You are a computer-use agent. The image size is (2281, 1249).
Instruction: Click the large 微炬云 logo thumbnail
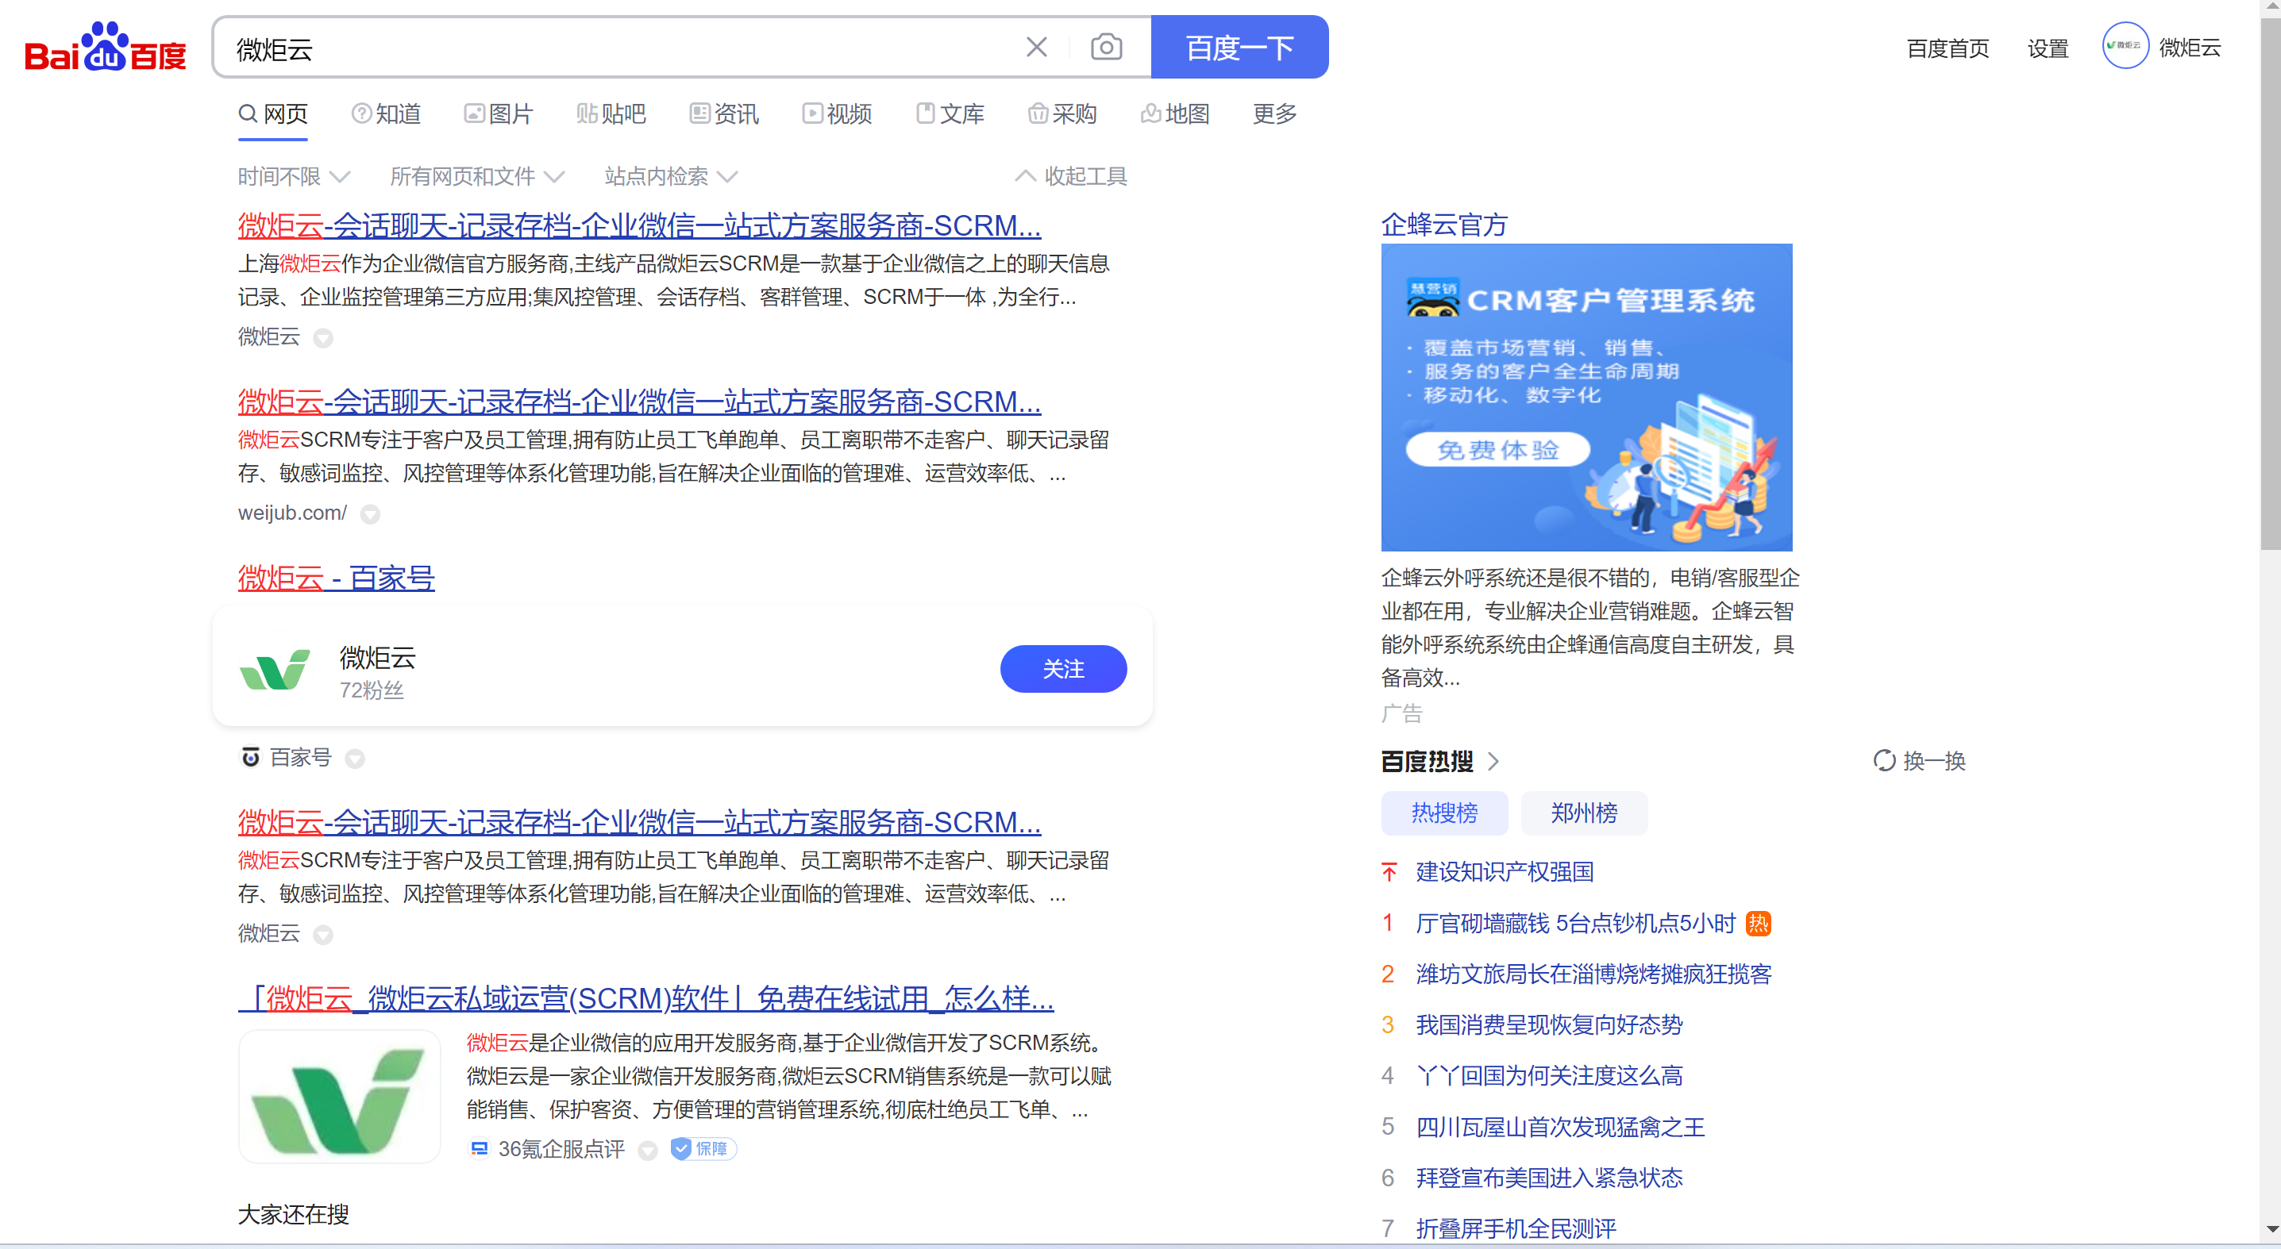pyautogui.click(x=339, y=1097)
